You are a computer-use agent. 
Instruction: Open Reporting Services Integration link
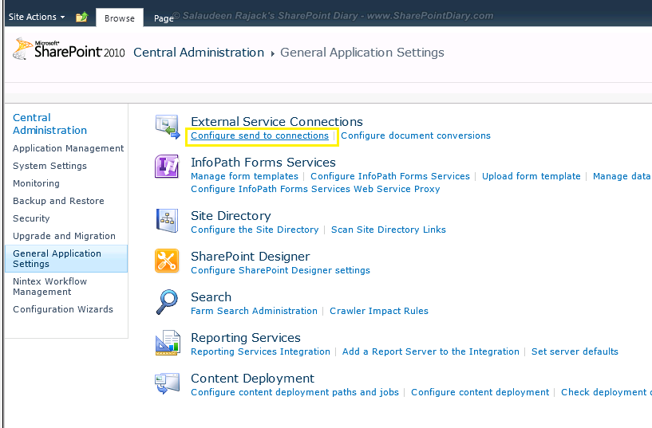[x=260, y=351]
